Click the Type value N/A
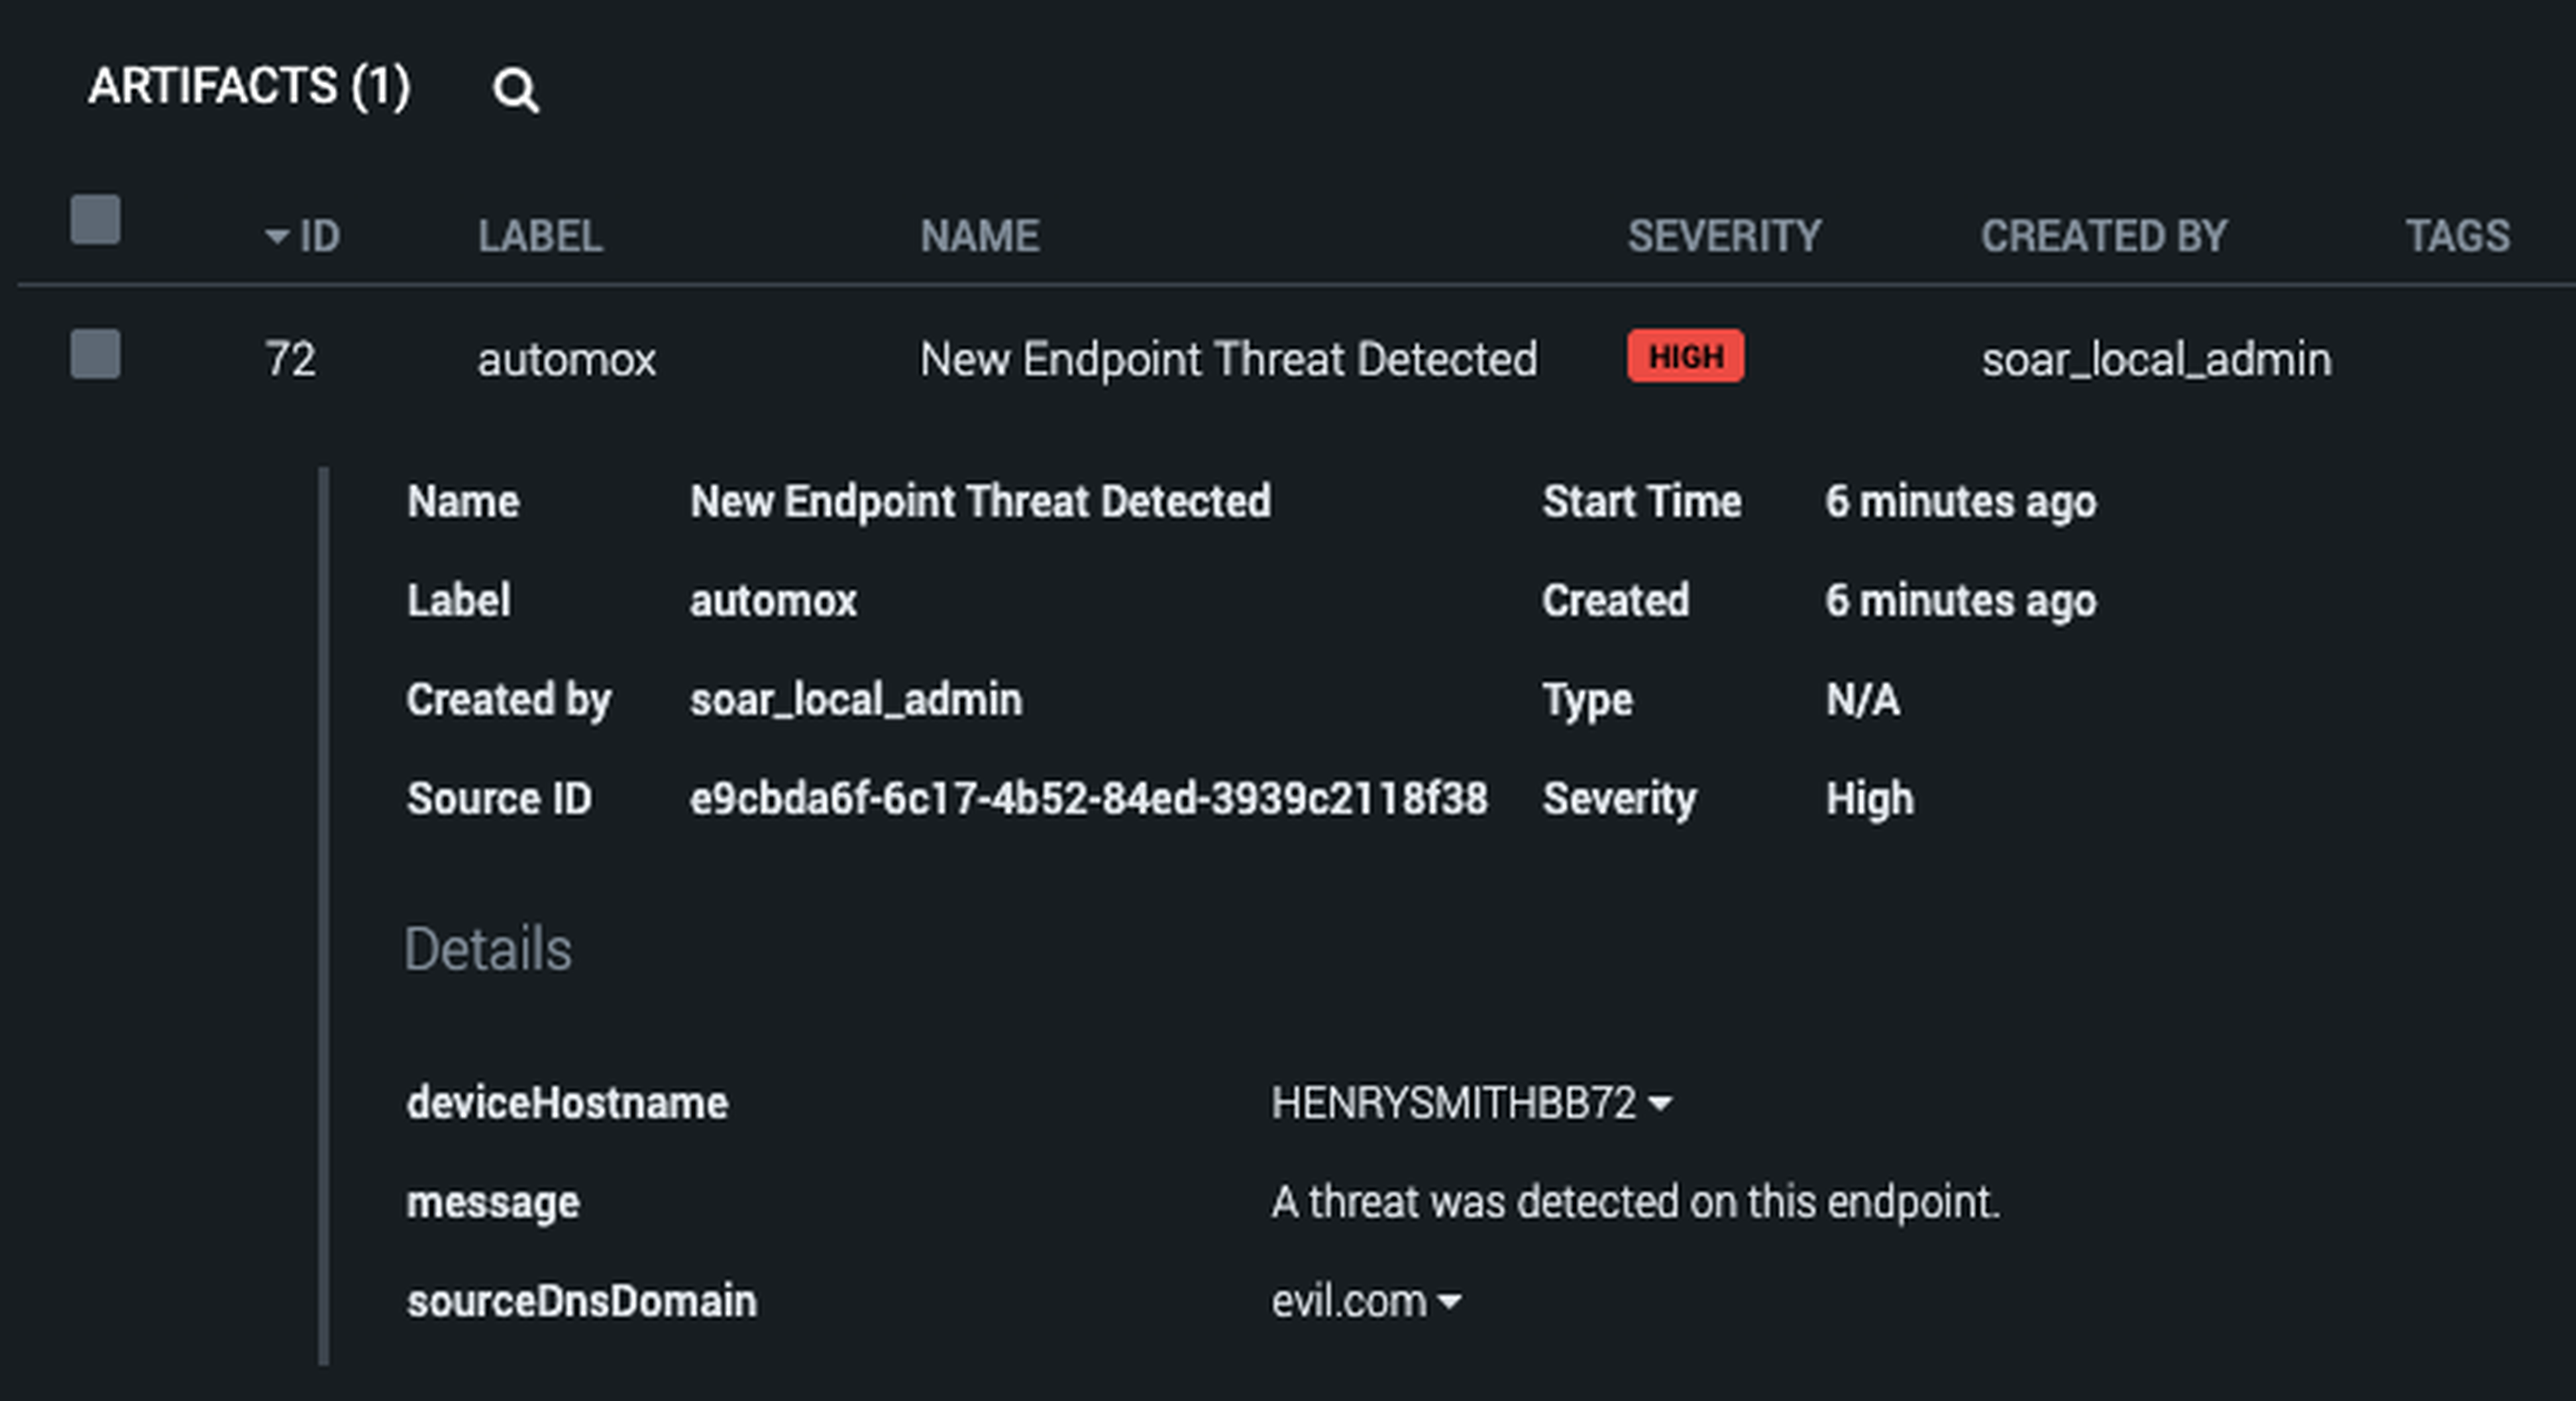 click(1862, 699)
